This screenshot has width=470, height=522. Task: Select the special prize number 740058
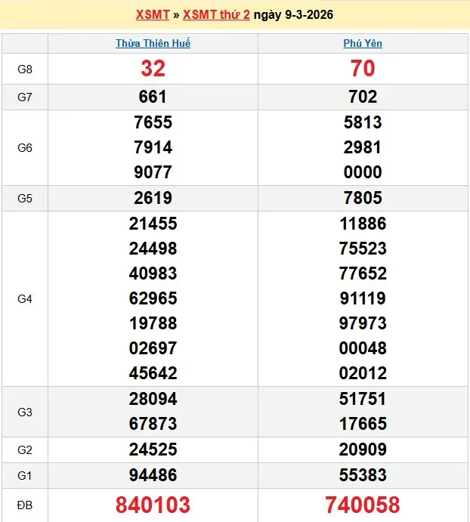point(363,505)
